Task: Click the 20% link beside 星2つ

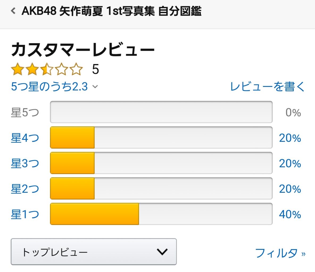Action: [x=290, y=189]
